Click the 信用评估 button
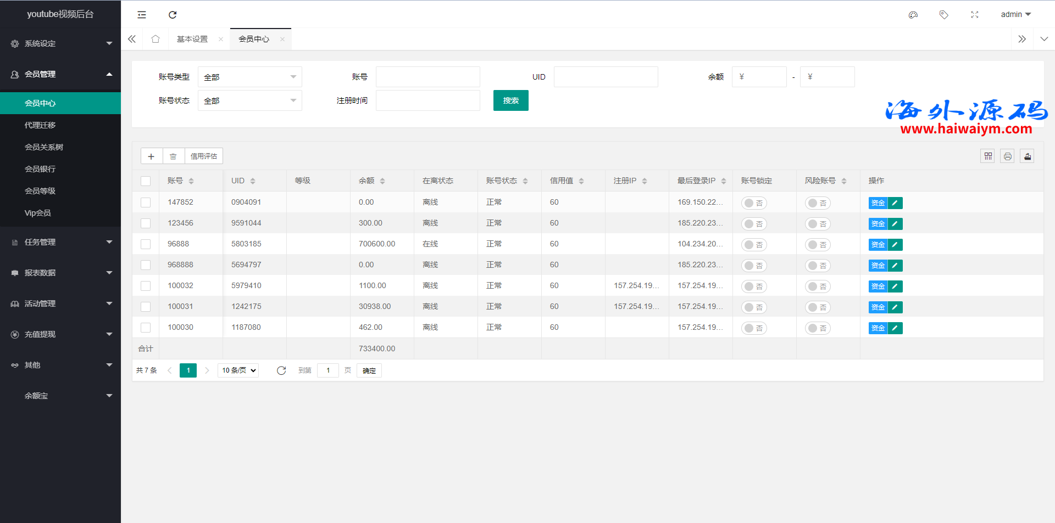 [203, 156]
